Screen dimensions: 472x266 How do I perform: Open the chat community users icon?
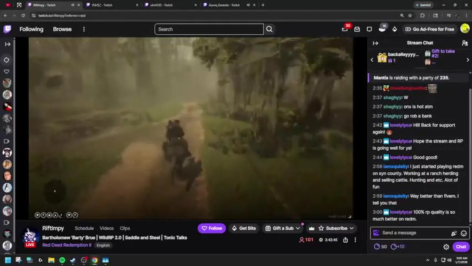click(x=465, y=43)
